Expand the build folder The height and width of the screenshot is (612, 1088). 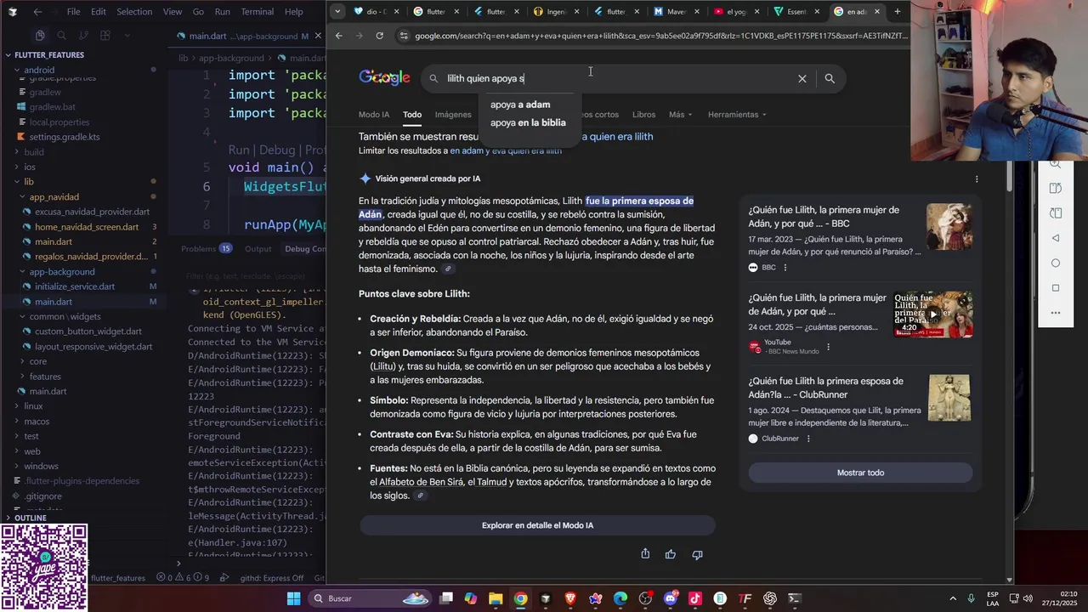(x=34, y=151)
